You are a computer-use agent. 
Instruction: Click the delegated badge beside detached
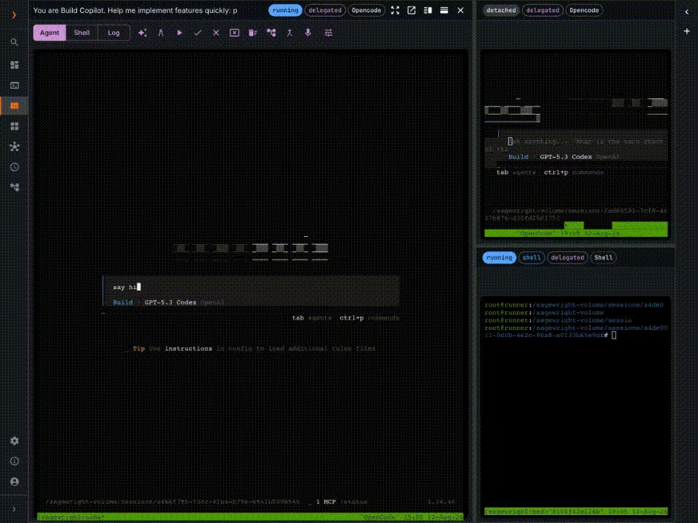(542, 10)
